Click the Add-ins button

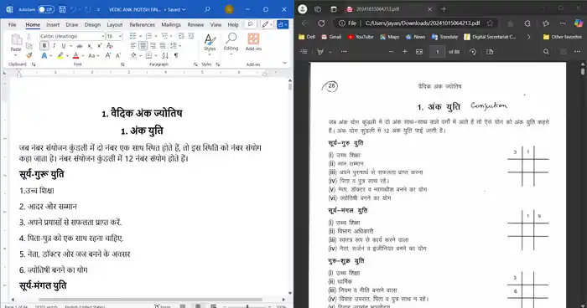(253, 42)
